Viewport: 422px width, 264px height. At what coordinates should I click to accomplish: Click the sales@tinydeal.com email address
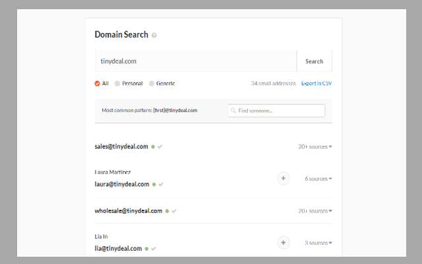point(121,147)
